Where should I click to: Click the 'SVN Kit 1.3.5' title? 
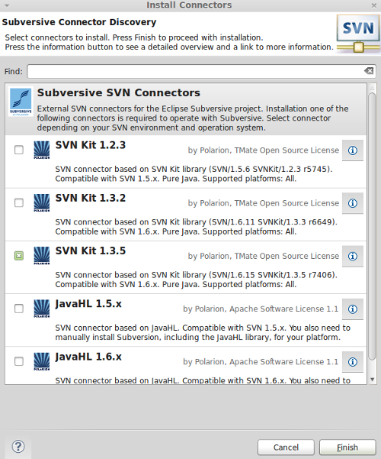91,251
